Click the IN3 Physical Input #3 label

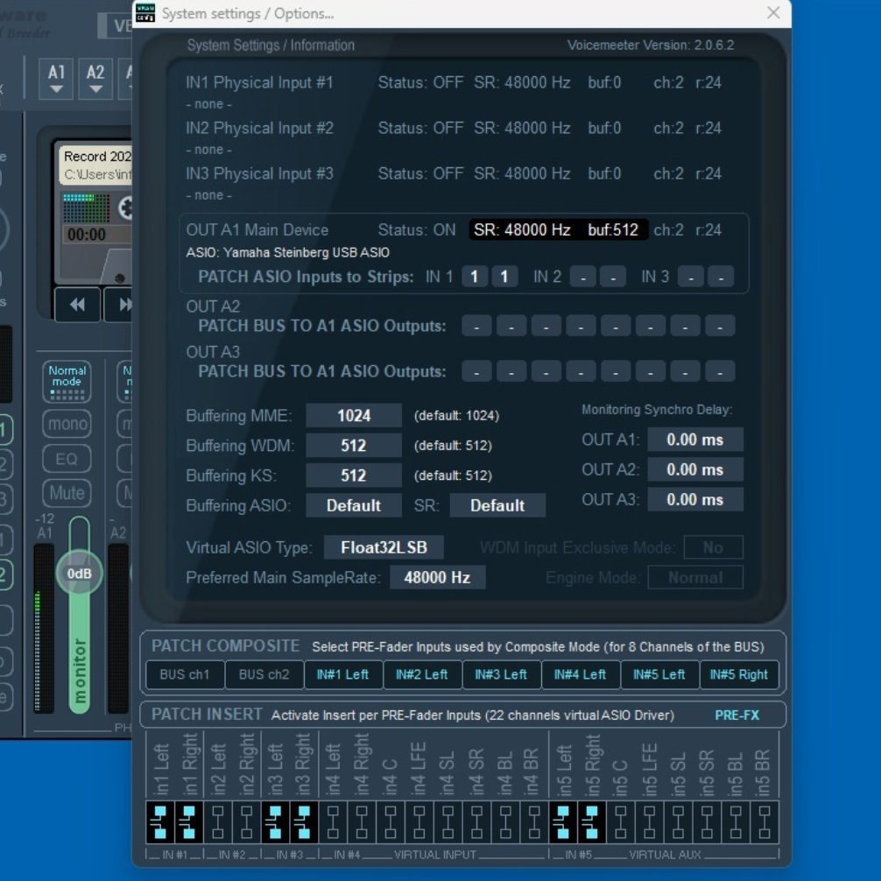click(x=259, y=173)
